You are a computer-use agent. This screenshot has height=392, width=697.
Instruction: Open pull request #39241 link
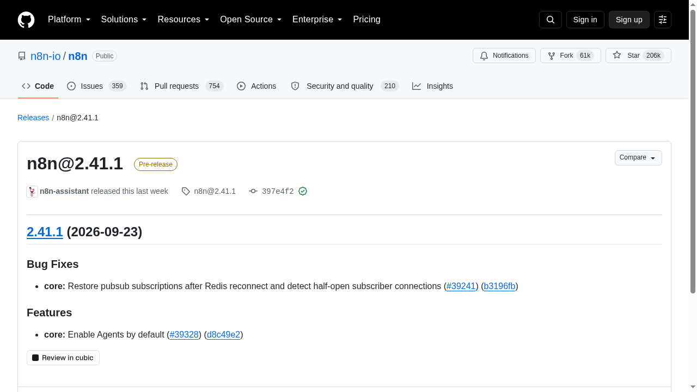461,286
